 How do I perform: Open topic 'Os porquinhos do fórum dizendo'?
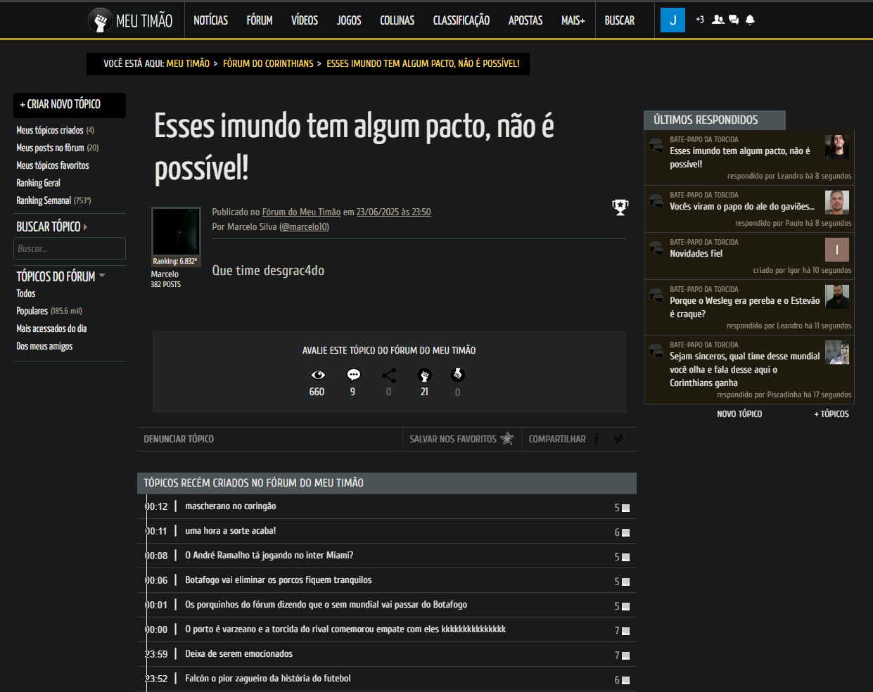click(326, 604)
